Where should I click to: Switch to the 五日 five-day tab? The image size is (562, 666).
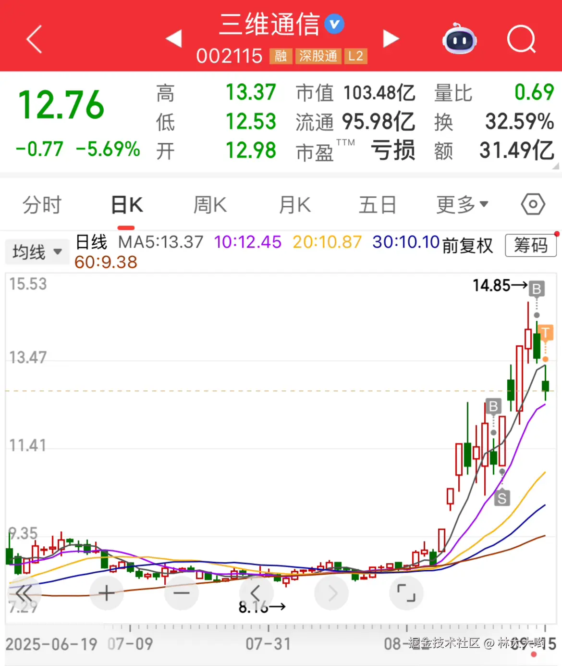pos(377,204)
